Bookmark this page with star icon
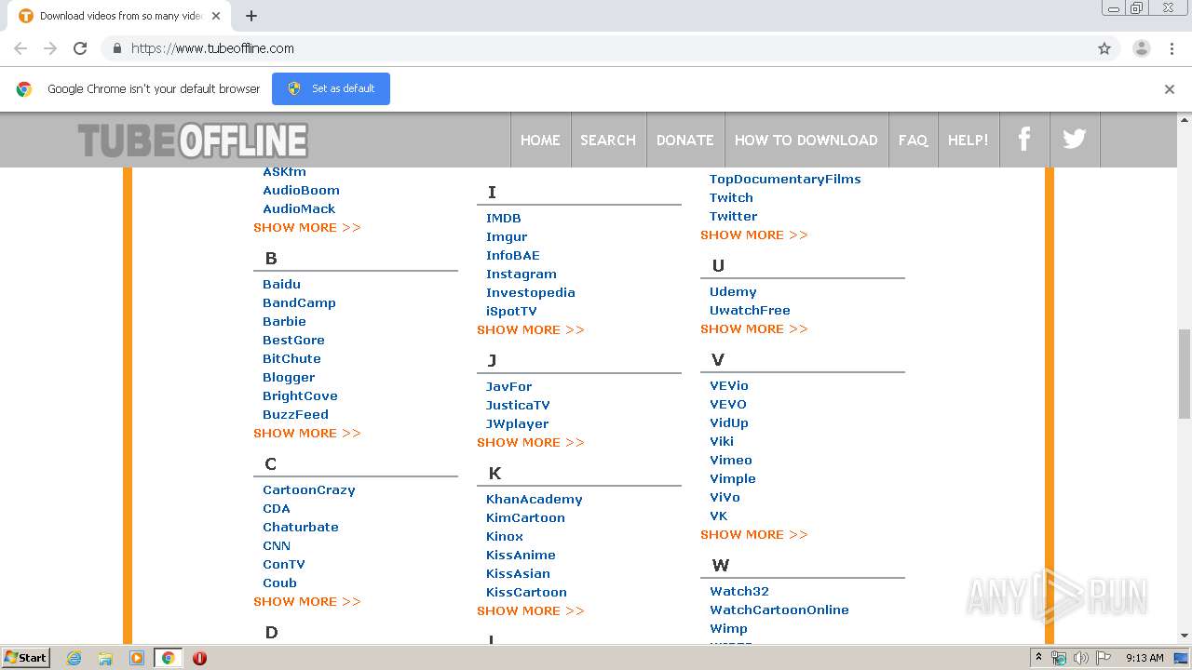This screenshot has height=670, width=1192. click(1104, 48)
